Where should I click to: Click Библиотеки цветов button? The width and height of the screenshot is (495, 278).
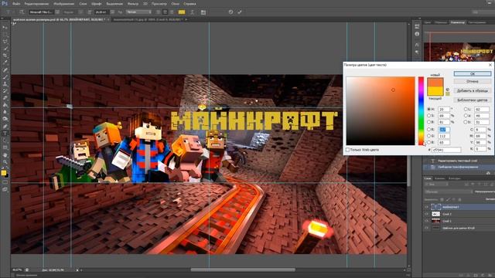473,100
